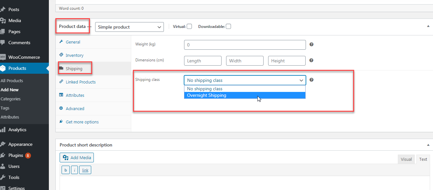Click the Analytics bar chart icon
Screen dimensions: 433x190
pos(3,130)
